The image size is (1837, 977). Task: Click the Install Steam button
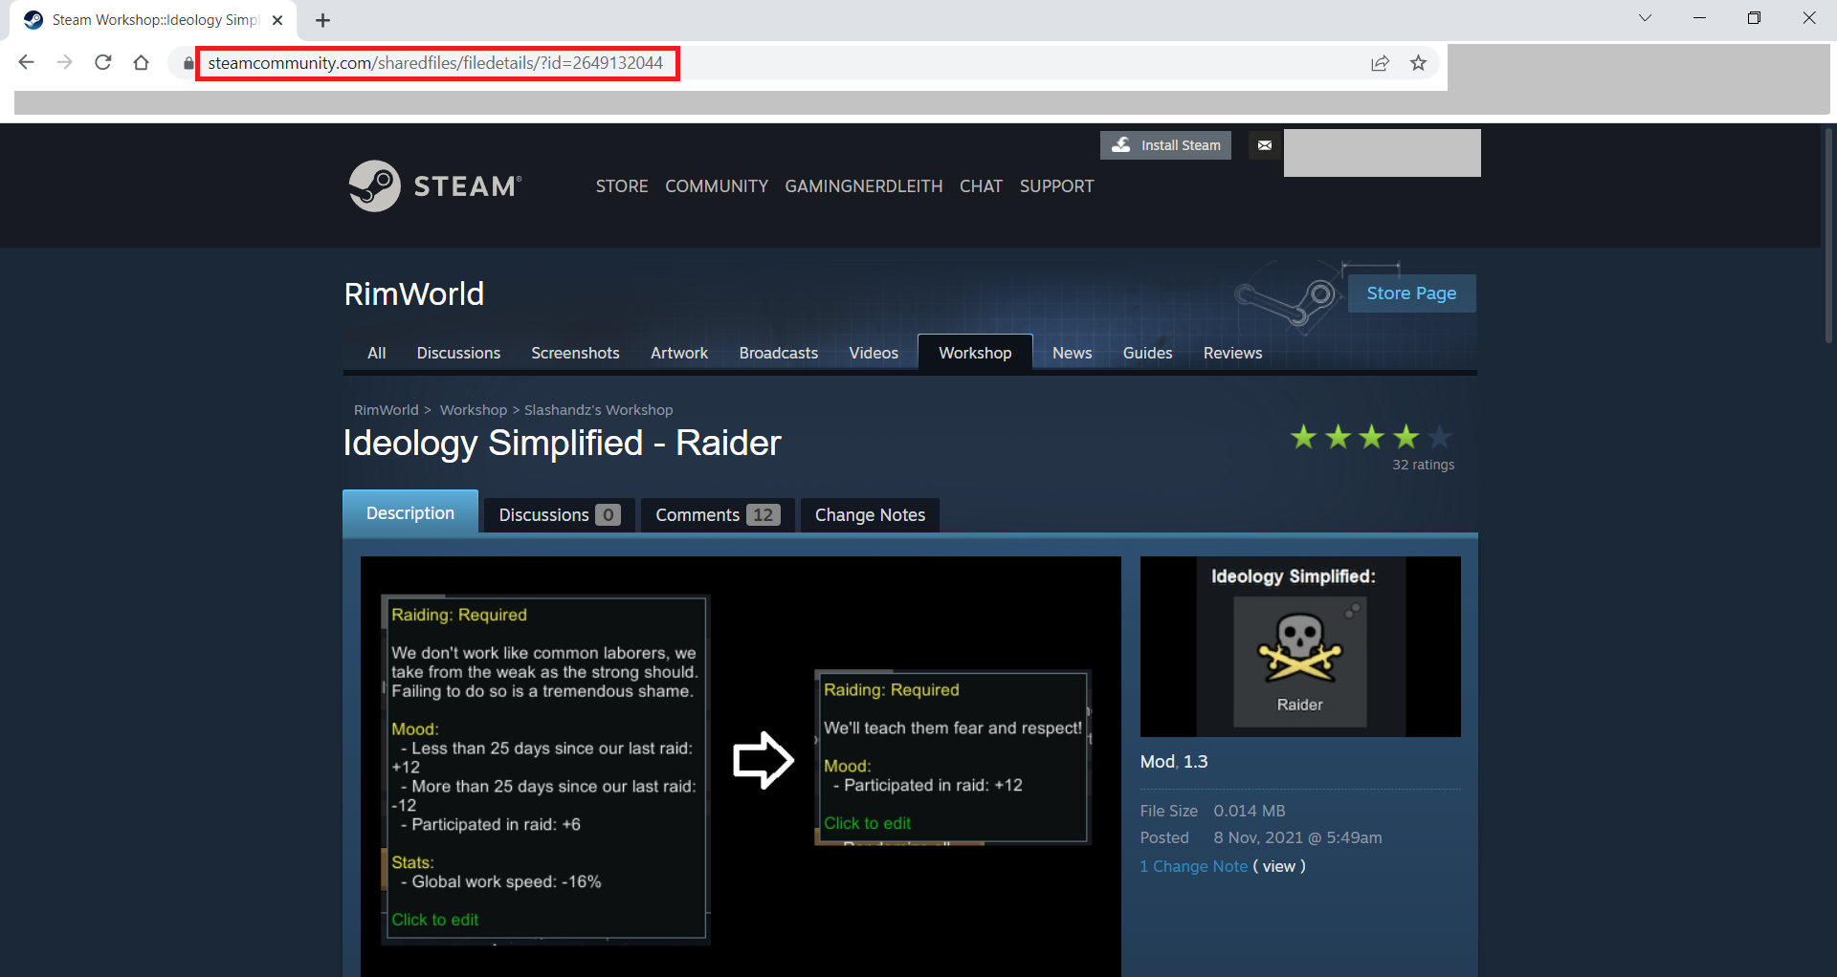coord(1165,145)
